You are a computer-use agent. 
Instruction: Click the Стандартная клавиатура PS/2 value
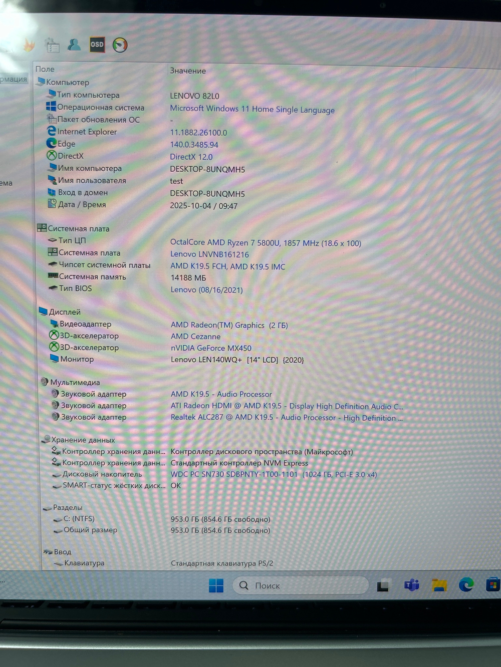click(222, 563)
